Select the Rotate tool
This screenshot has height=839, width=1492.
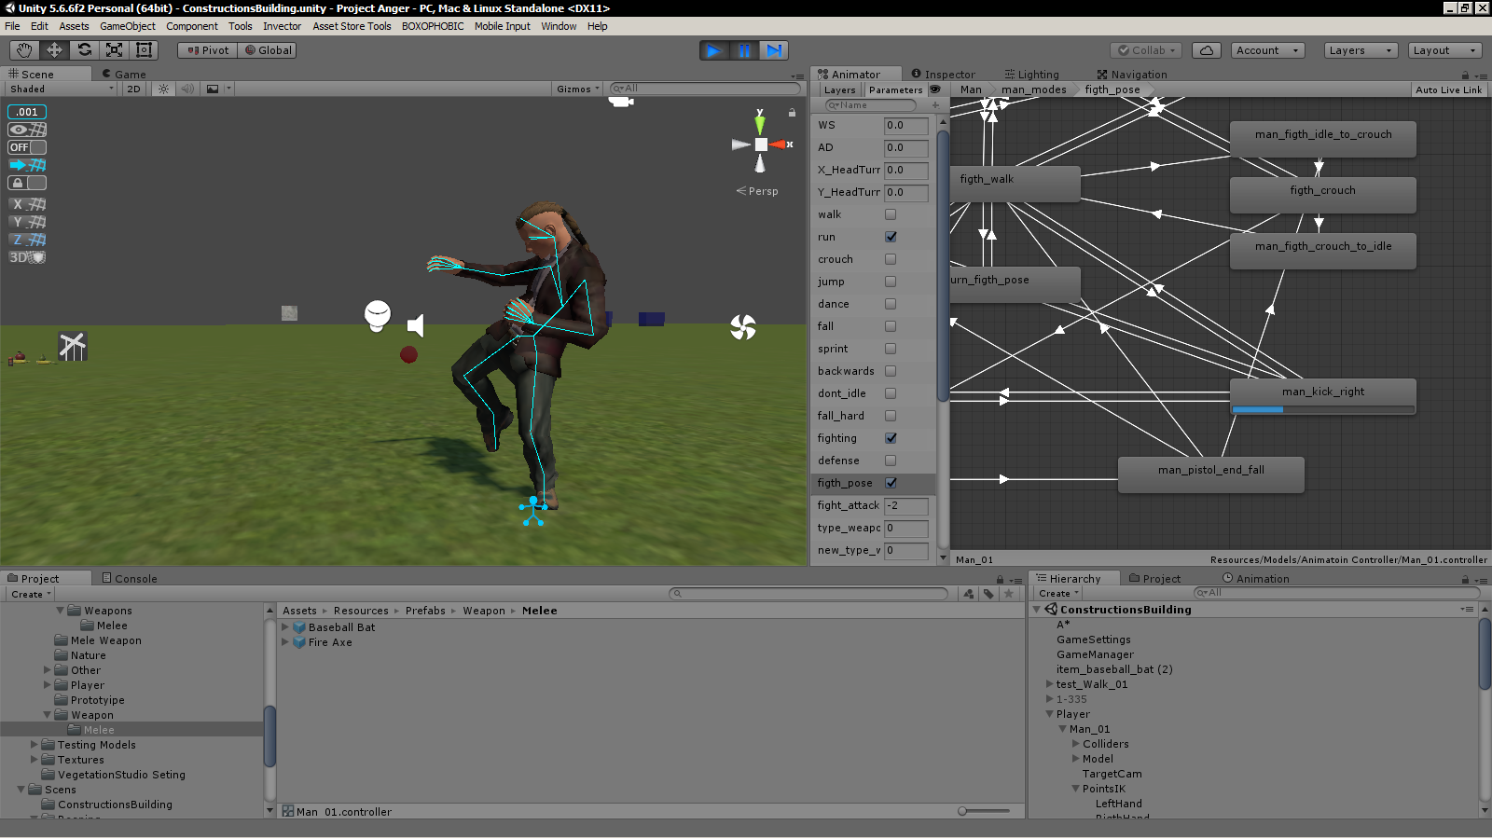tap(84, 50)
